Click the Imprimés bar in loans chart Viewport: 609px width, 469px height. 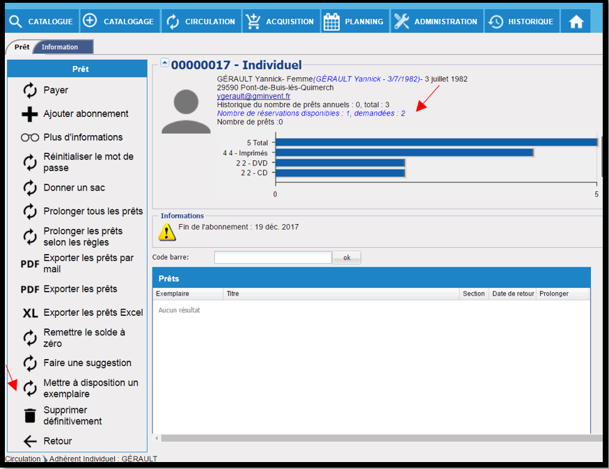pos(404,152)
